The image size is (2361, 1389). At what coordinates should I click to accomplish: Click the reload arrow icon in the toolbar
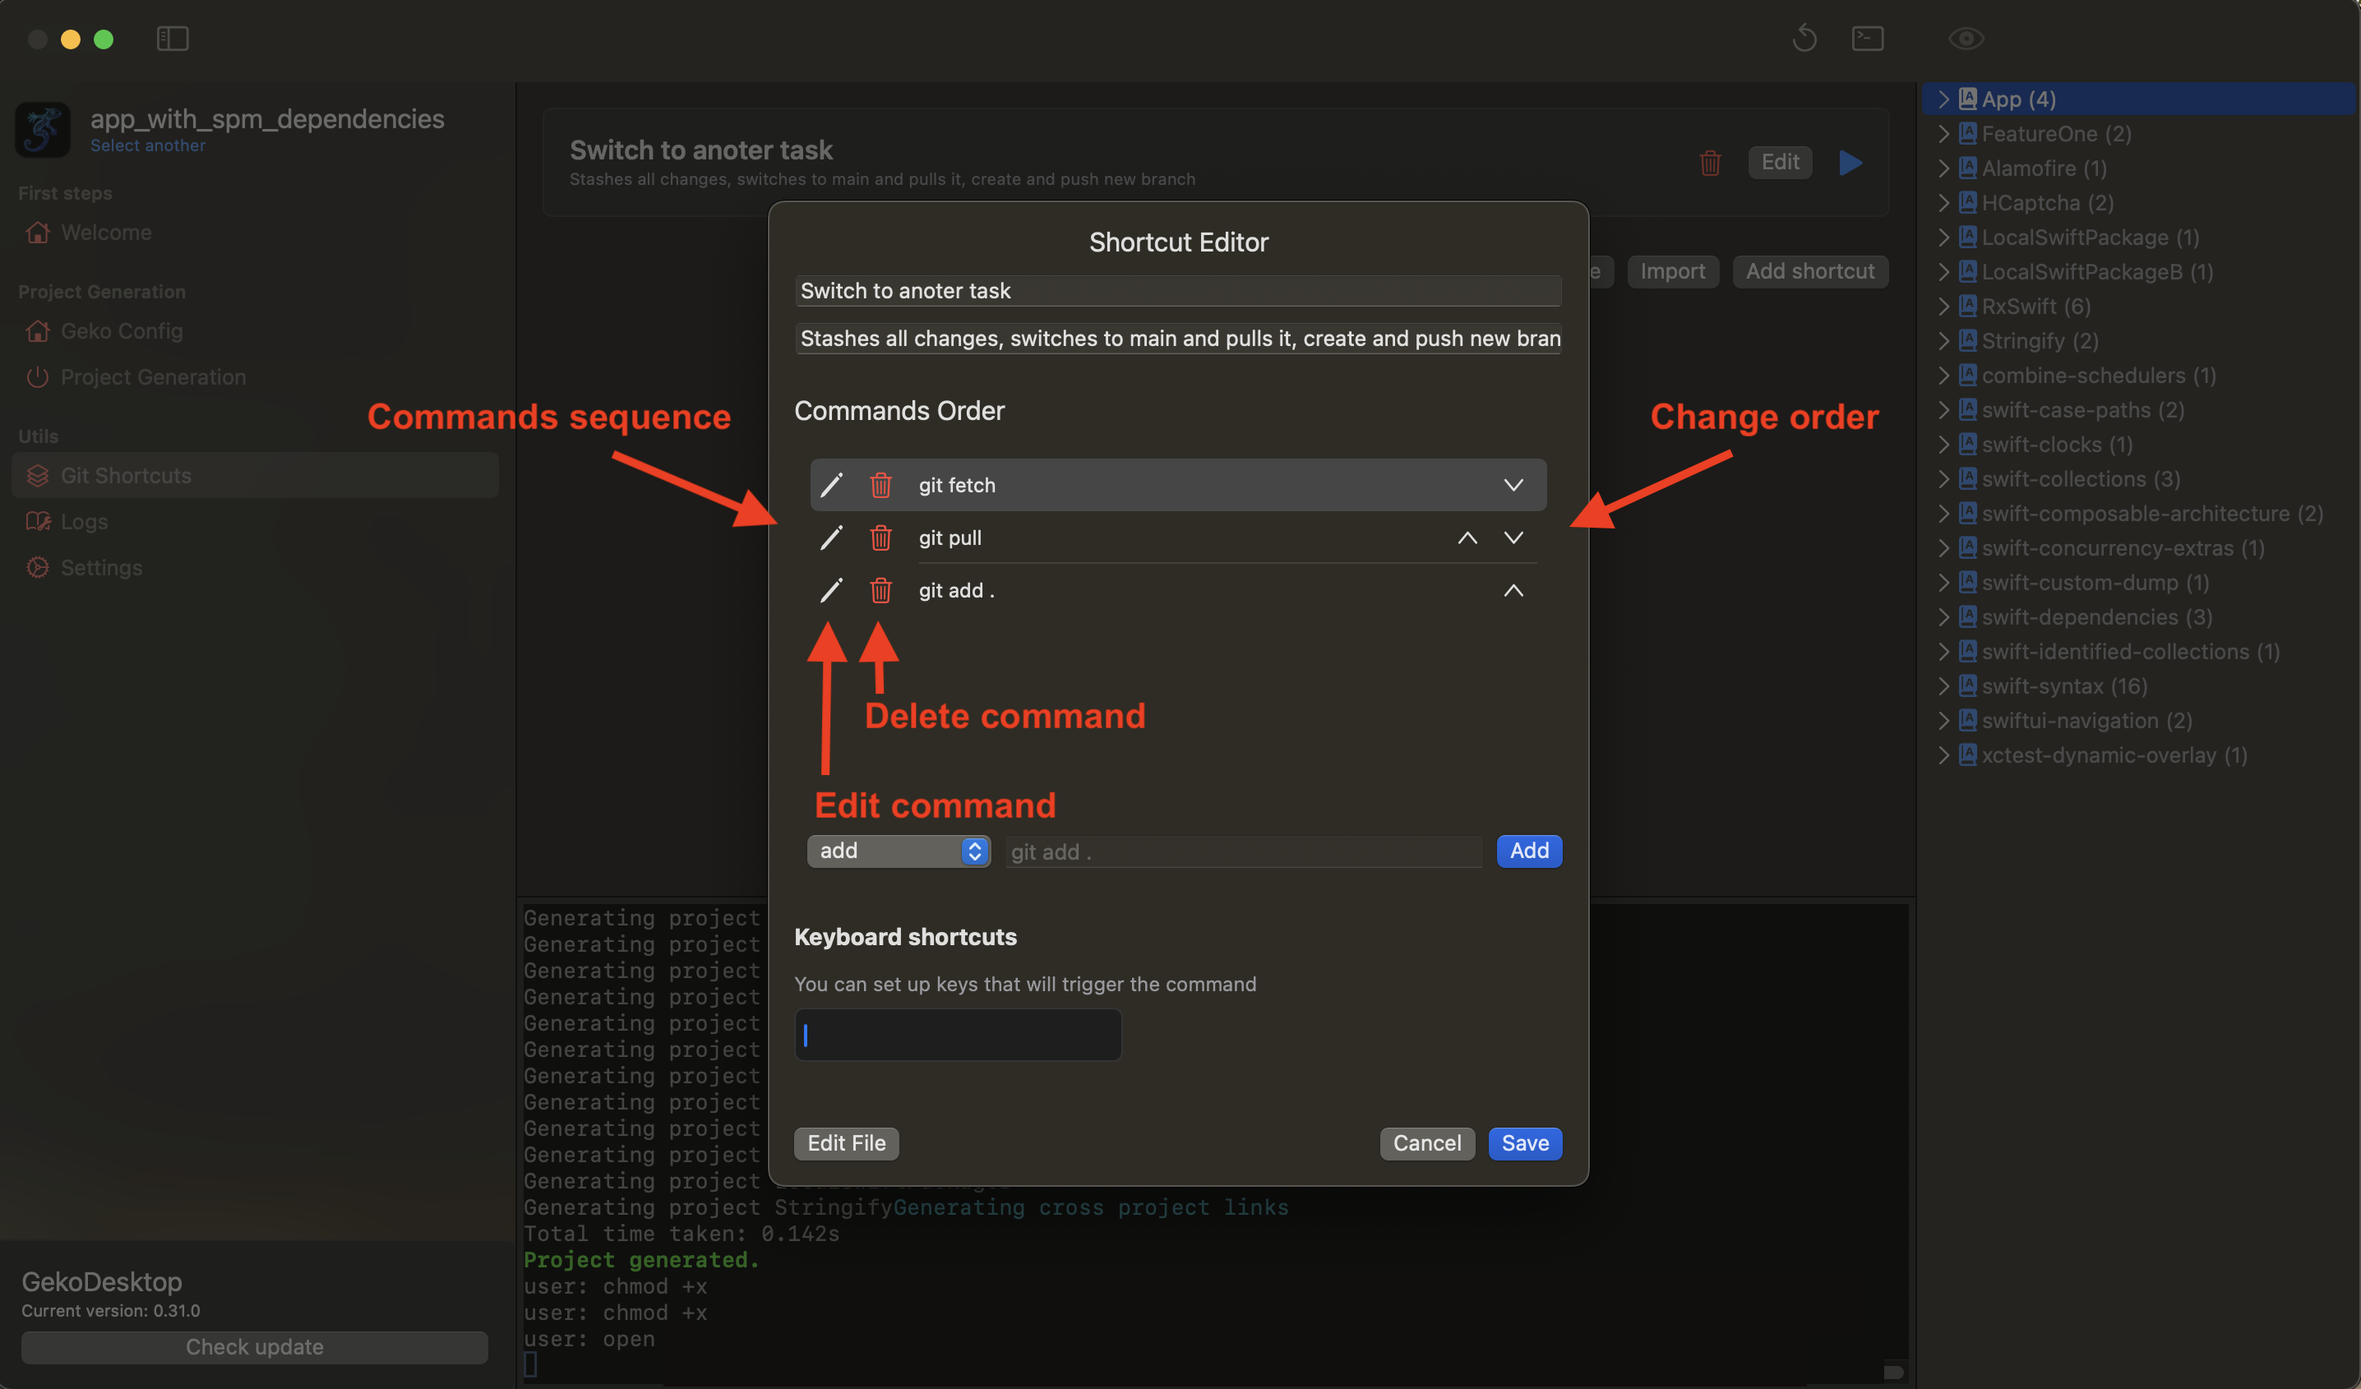point(1804,39)
